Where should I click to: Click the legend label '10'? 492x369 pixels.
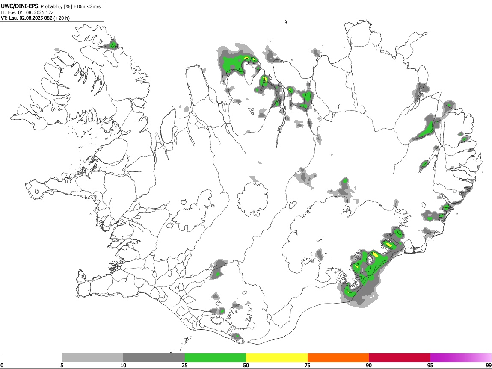click(x=123, y=365)
